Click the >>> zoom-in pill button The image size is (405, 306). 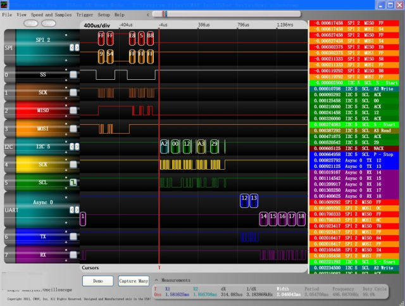(49, 23)
